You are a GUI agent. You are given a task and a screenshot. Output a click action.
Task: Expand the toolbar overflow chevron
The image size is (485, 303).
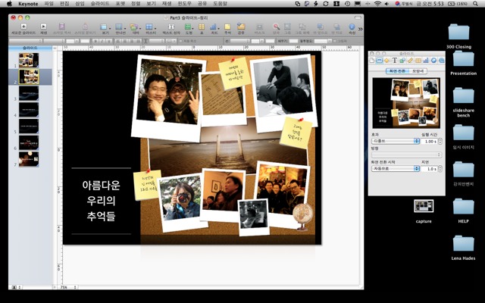(x=361, y=29)
